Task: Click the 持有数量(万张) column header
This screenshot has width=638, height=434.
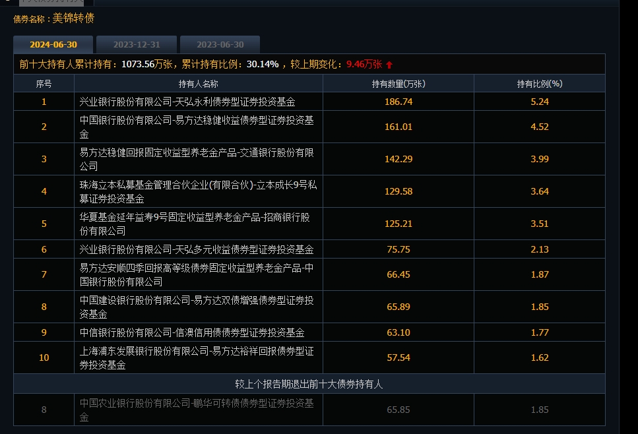Action: 399,84
